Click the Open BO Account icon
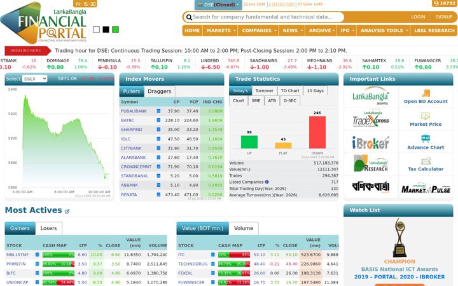 point(426,93)
